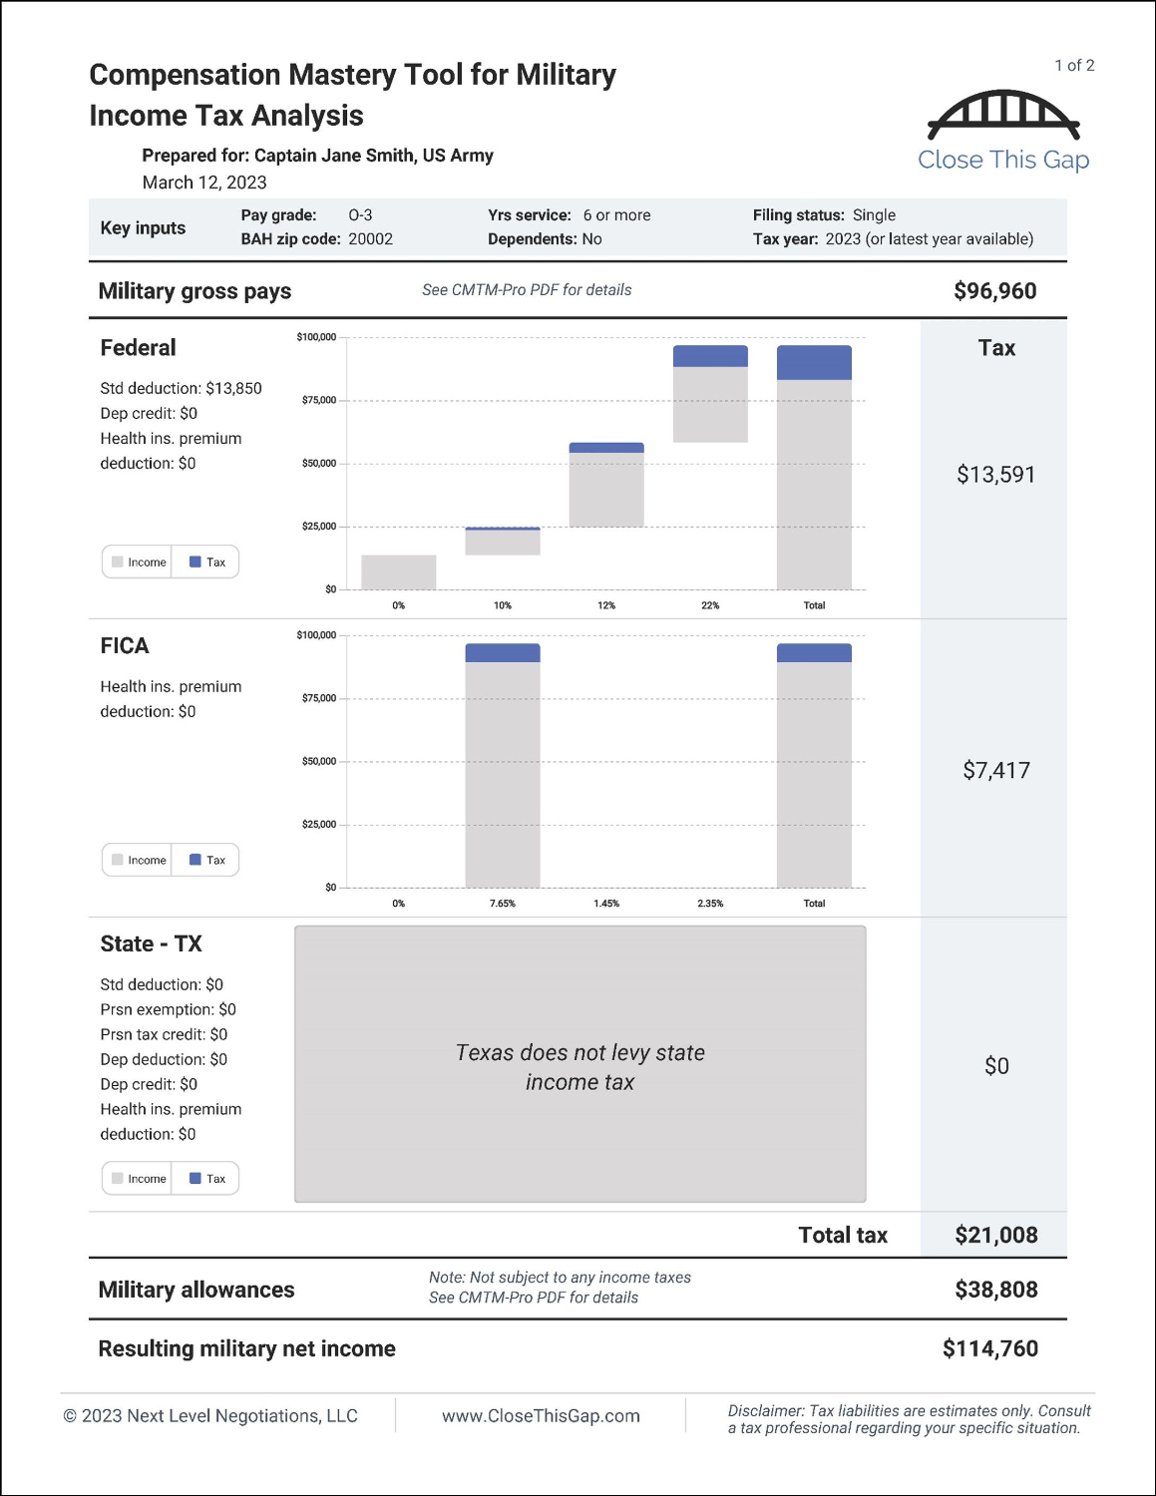The image size is (1156, 1496).
Task: Click the blue Tax legend square under FICA
Action: tap(195, 860)
